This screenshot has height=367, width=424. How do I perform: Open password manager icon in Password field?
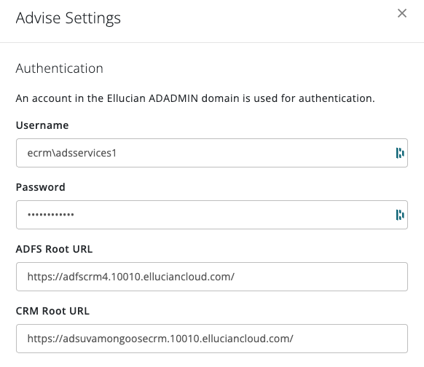[x=400, y=215]
